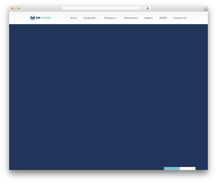Go to the Gallery page
The image size is (217, 183).
148,18
